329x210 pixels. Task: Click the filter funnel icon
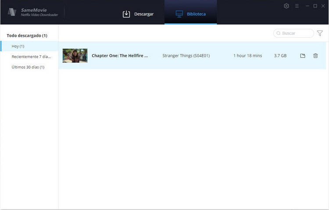point(320,33)
